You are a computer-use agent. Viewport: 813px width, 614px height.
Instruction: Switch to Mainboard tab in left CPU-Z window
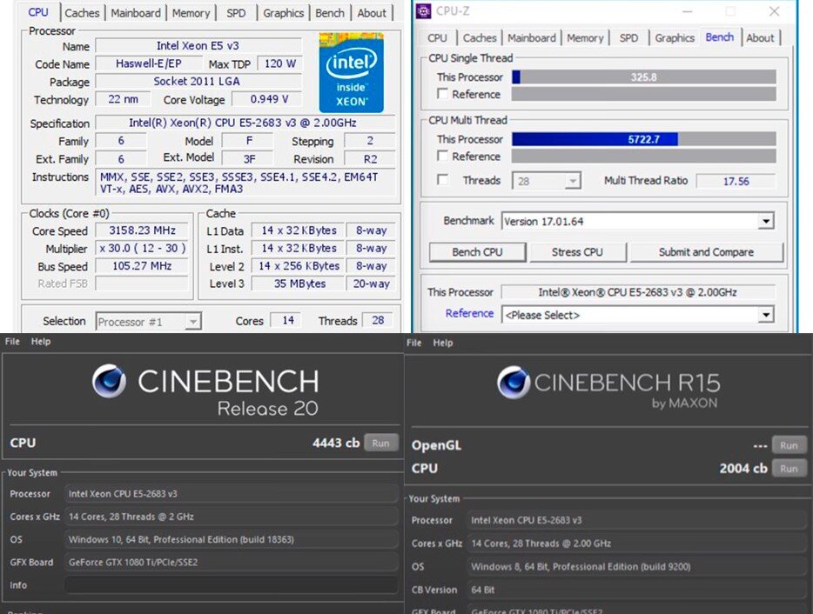[135, 13]
